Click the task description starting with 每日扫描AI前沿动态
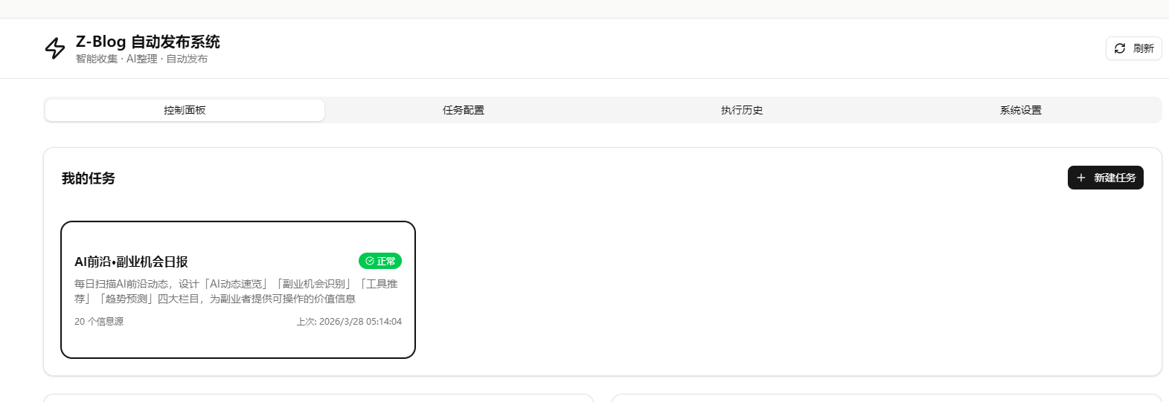 coord(236,291)
